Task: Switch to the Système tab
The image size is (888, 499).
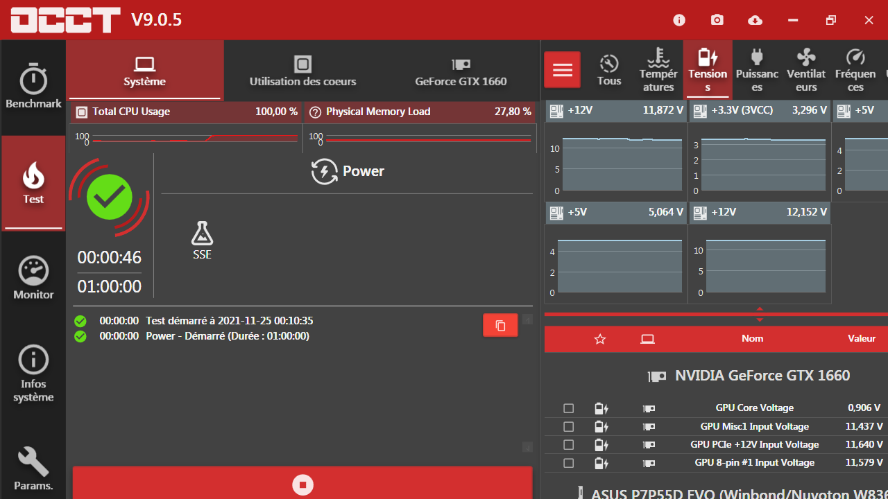Action: (145, 71)
